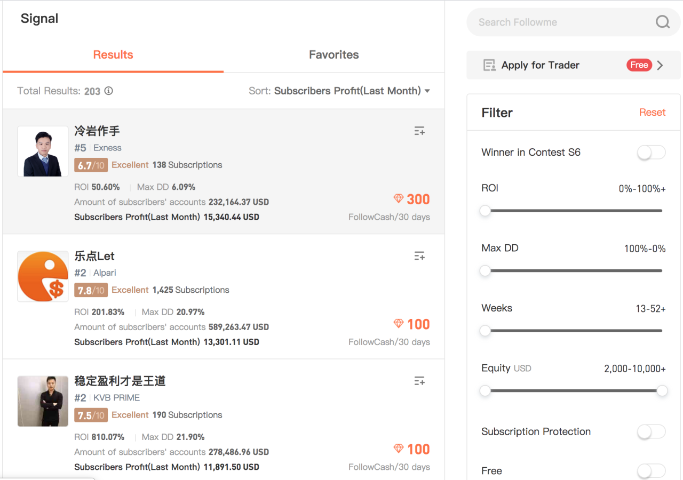Viewport: 683px width, 480px height.
Task: Switch to the Favorites tab
Action: 333,54
